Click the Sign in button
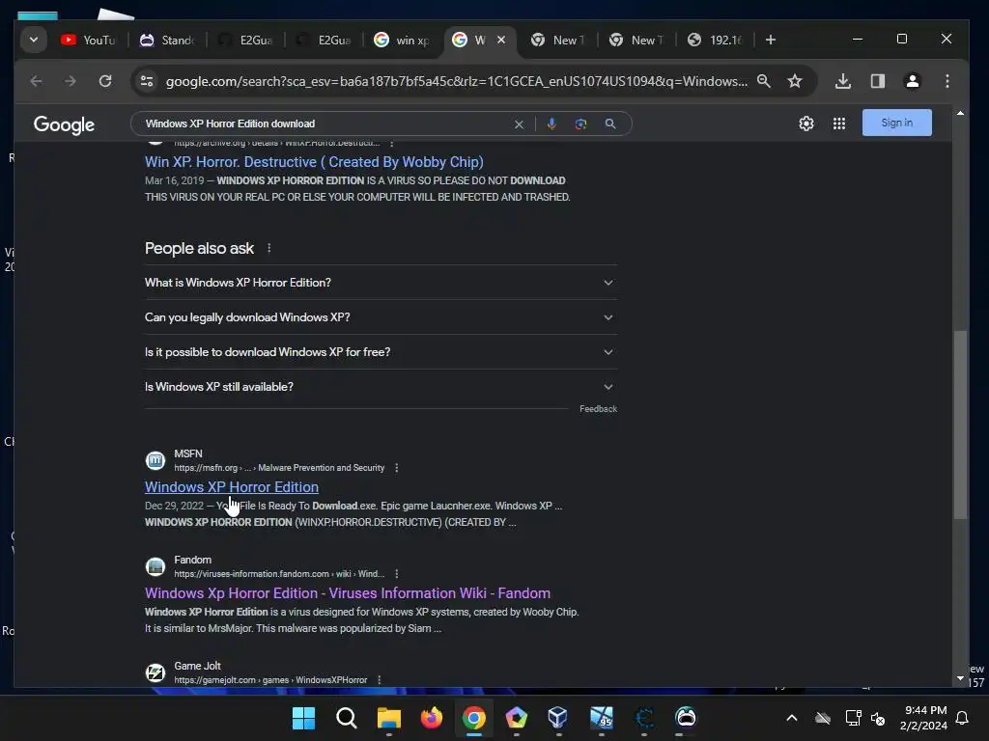This screenshot has height=741, width=989. point(896,123)
